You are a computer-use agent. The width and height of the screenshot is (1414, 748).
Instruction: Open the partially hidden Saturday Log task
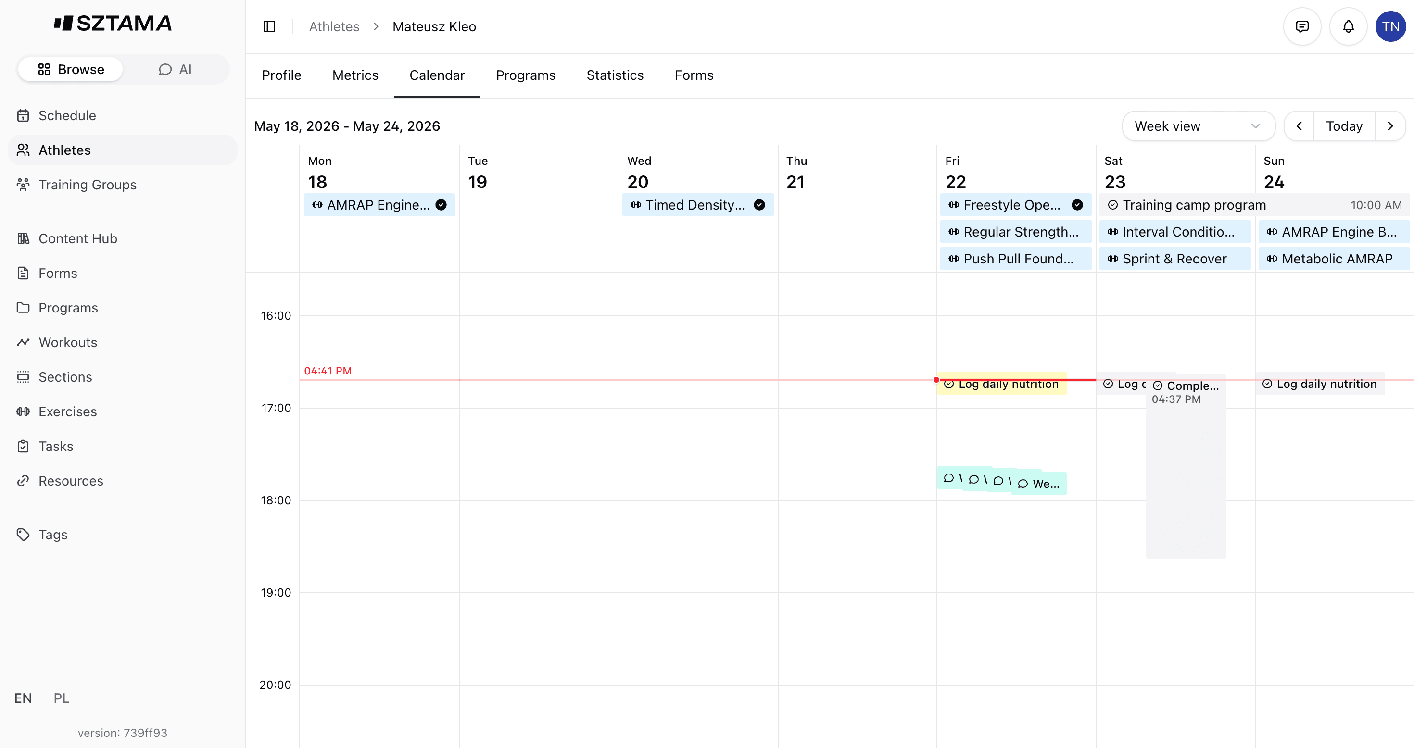[x=1122, y=384]
